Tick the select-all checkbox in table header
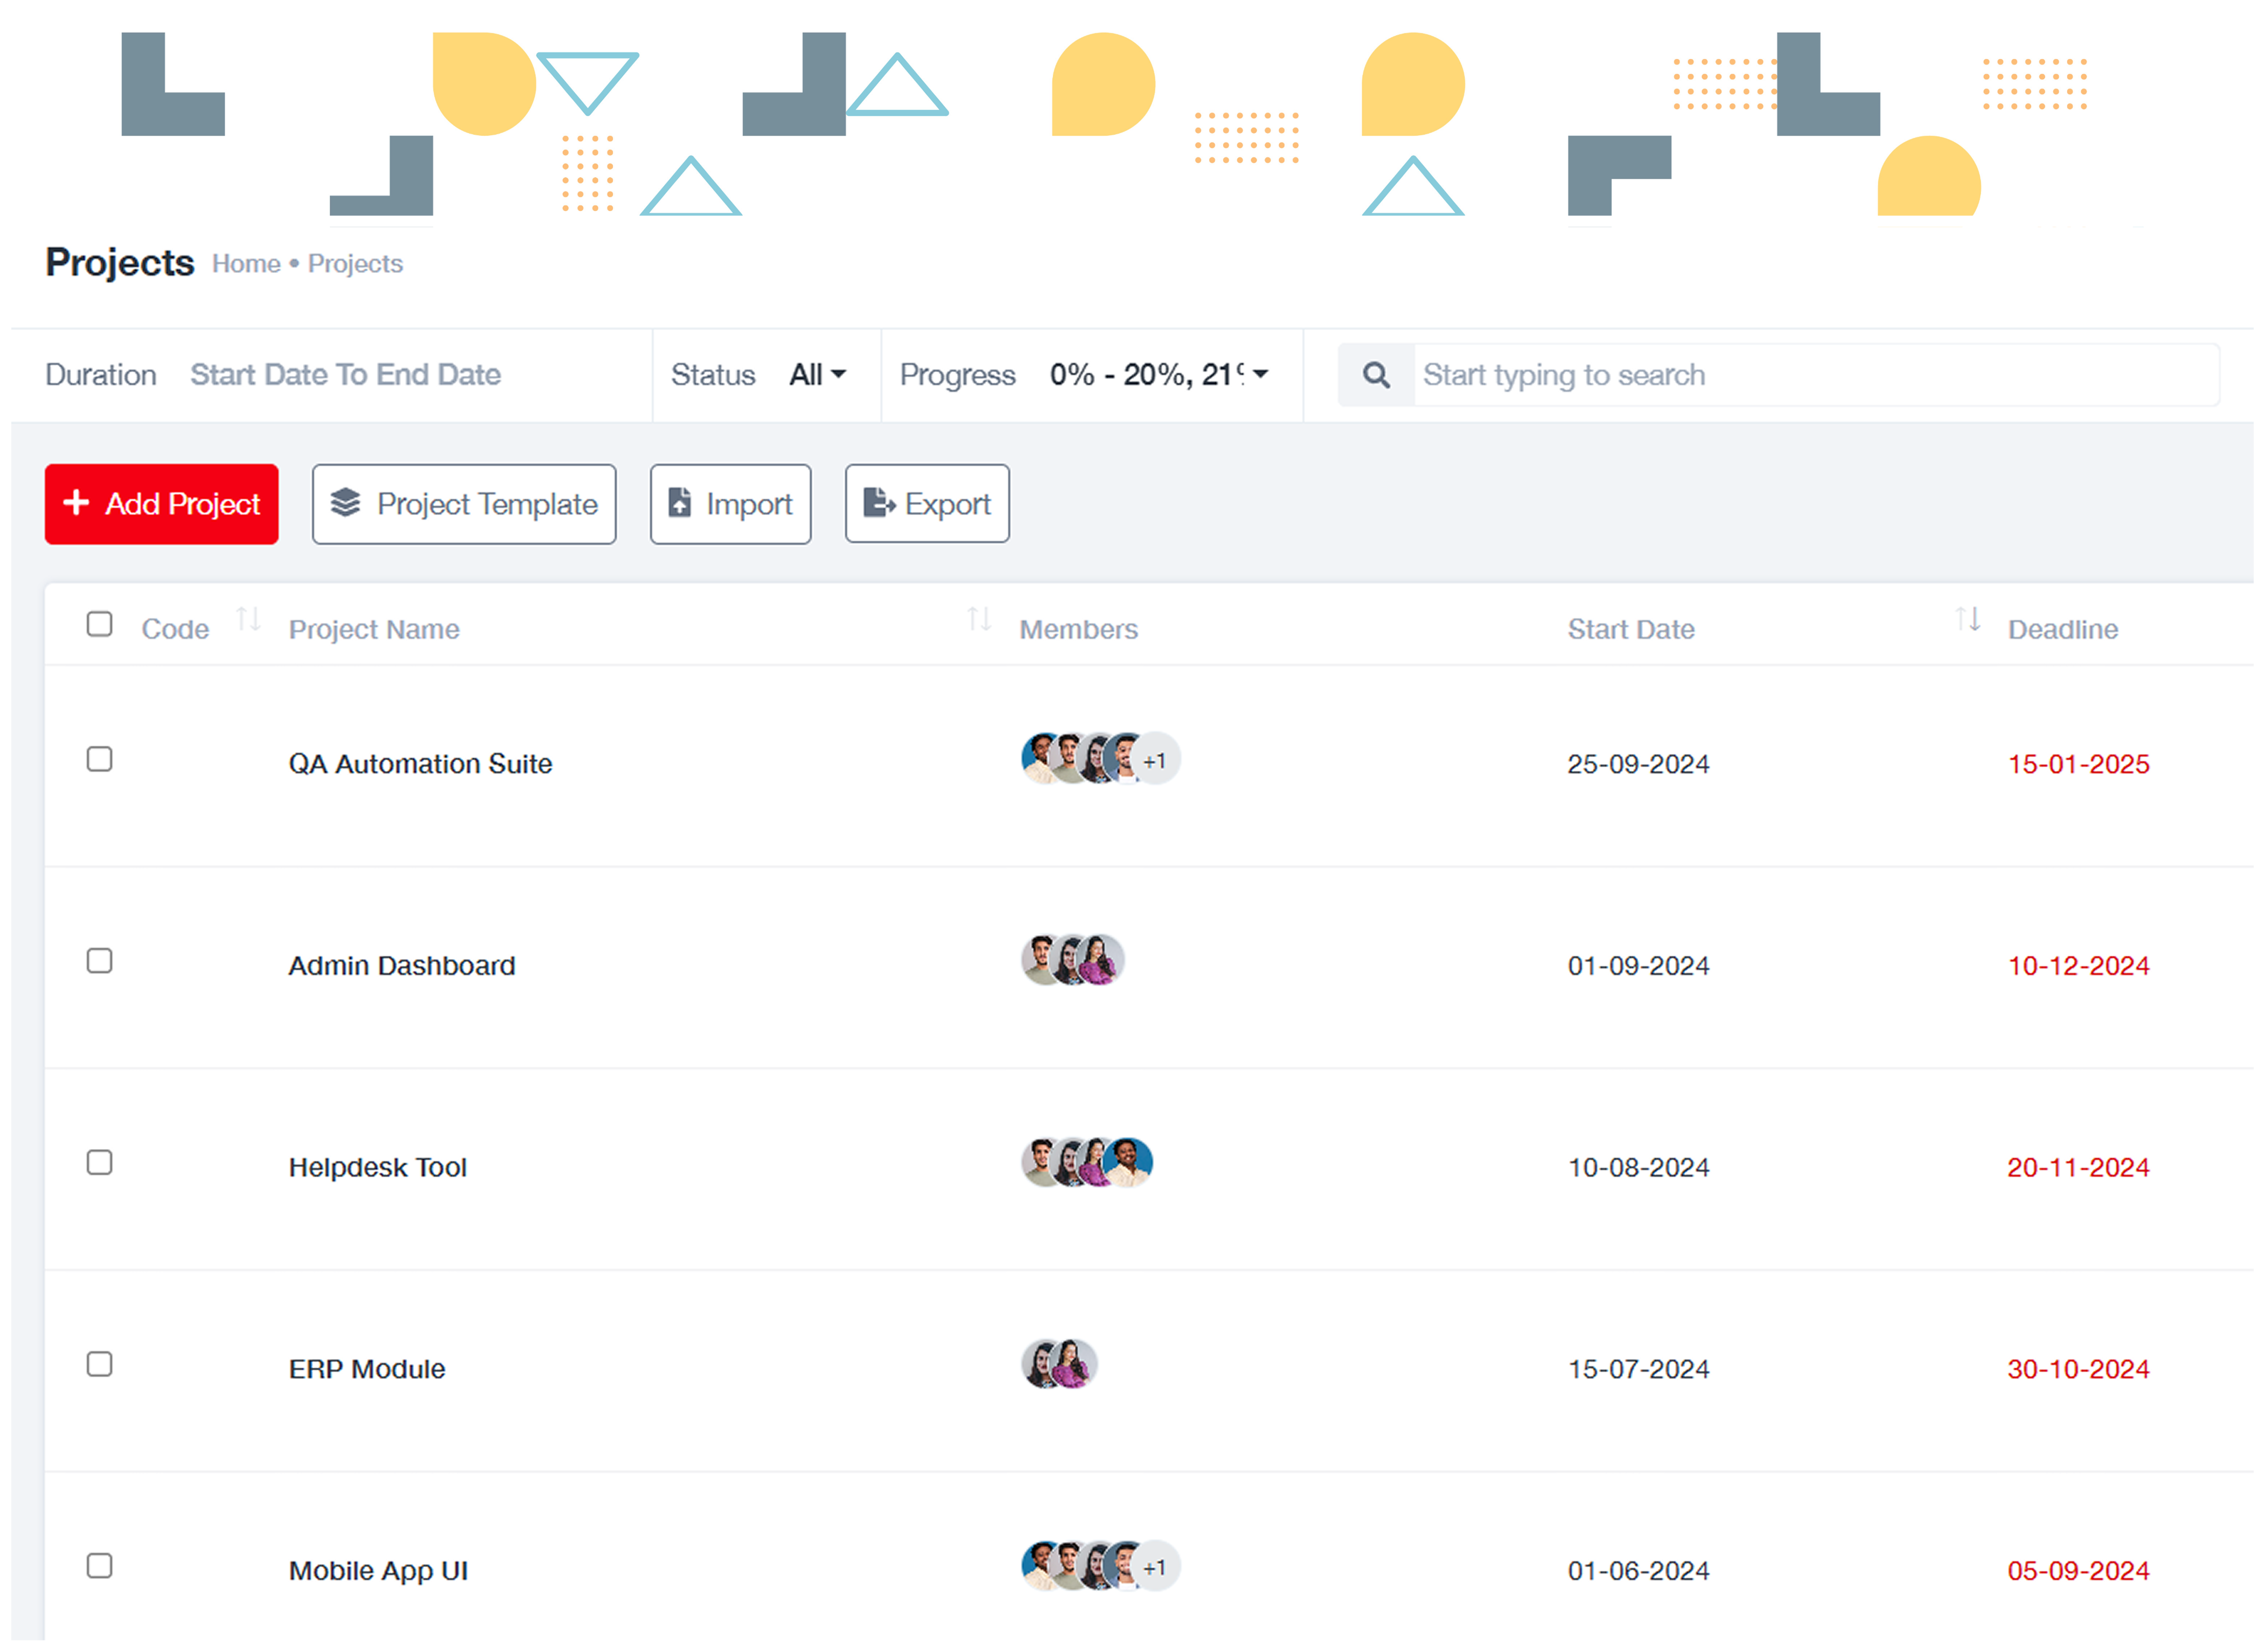Viewport: 2265px width, 1652px height. (99, 624)
